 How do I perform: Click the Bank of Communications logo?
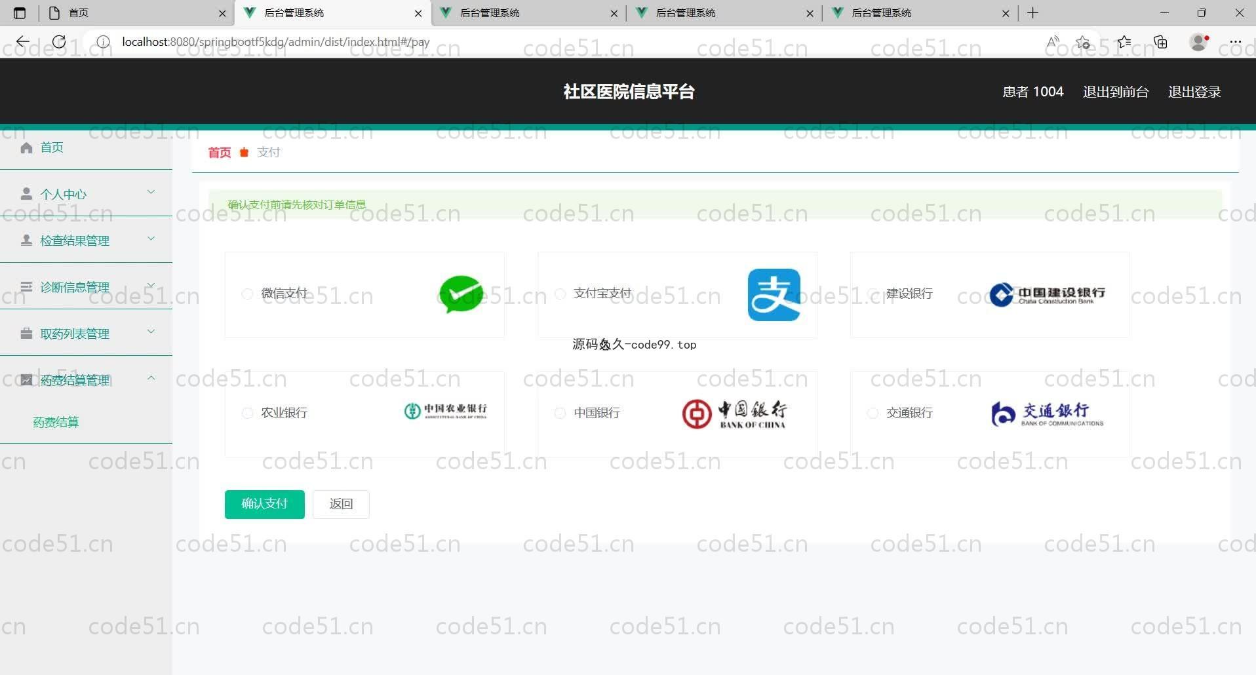(x=1047, y=414)
